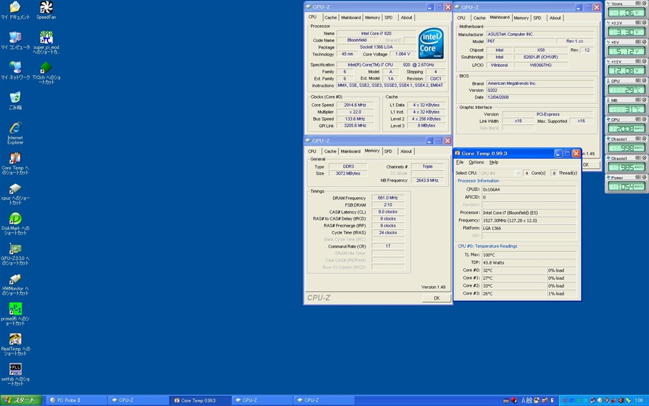Open the Options menu in Core Temp
The image size is (649, 406).
click(476, 162)
